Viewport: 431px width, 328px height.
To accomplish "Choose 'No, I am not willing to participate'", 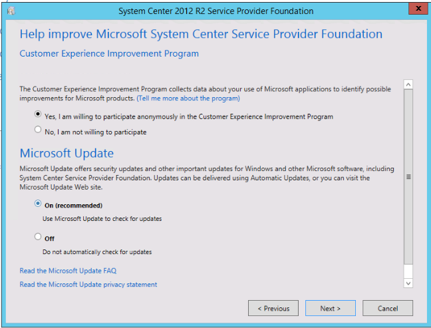I will [x=38, y=130].
